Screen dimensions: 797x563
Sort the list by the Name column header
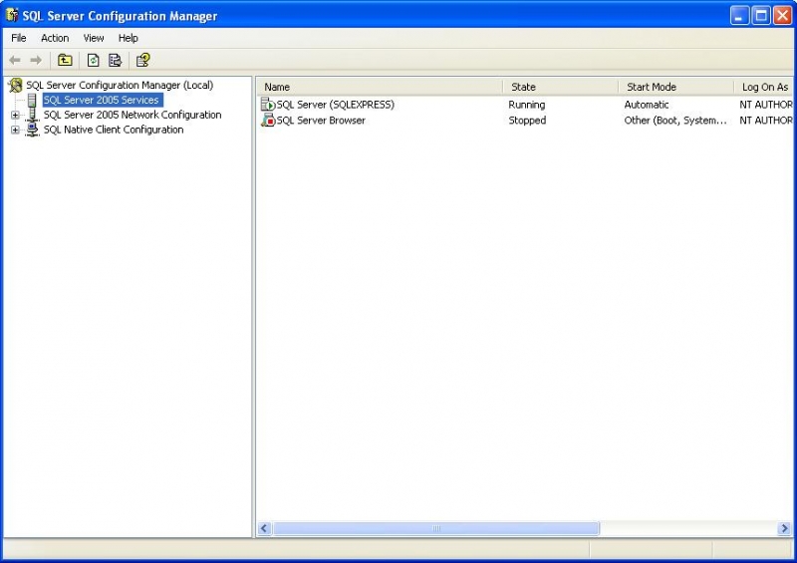tap(379, 87)
